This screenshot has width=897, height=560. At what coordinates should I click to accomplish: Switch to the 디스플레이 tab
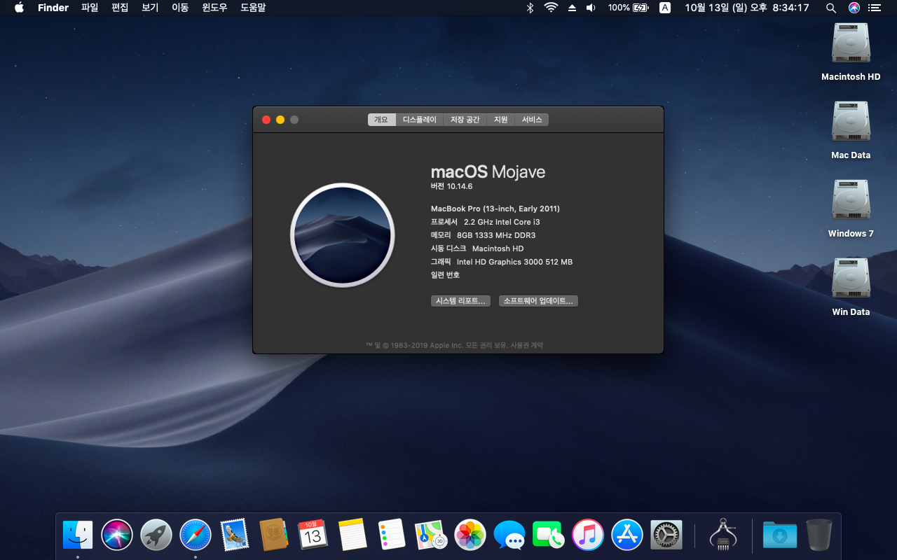pyautogui.click(x=420, y=120)
